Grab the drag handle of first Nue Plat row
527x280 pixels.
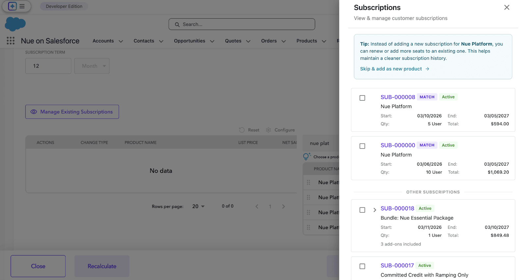click(x=309, y=182)
